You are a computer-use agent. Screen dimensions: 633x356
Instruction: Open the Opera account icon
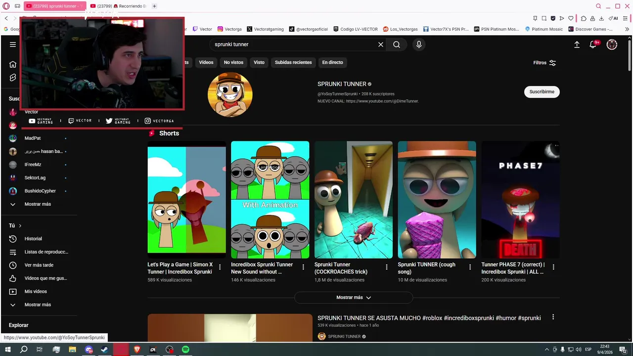click(x=592, y=18)
